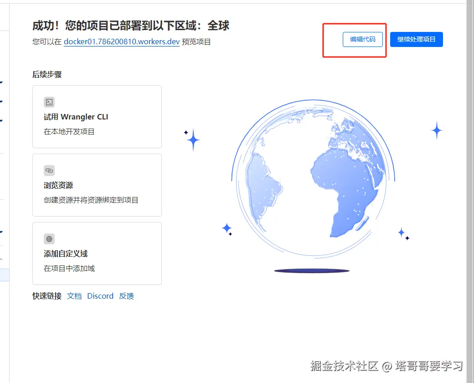Image resolution: width=474 pixels, height=383 pixels.
Task: Open the 文档 quick link
Action: pos(74,296)
